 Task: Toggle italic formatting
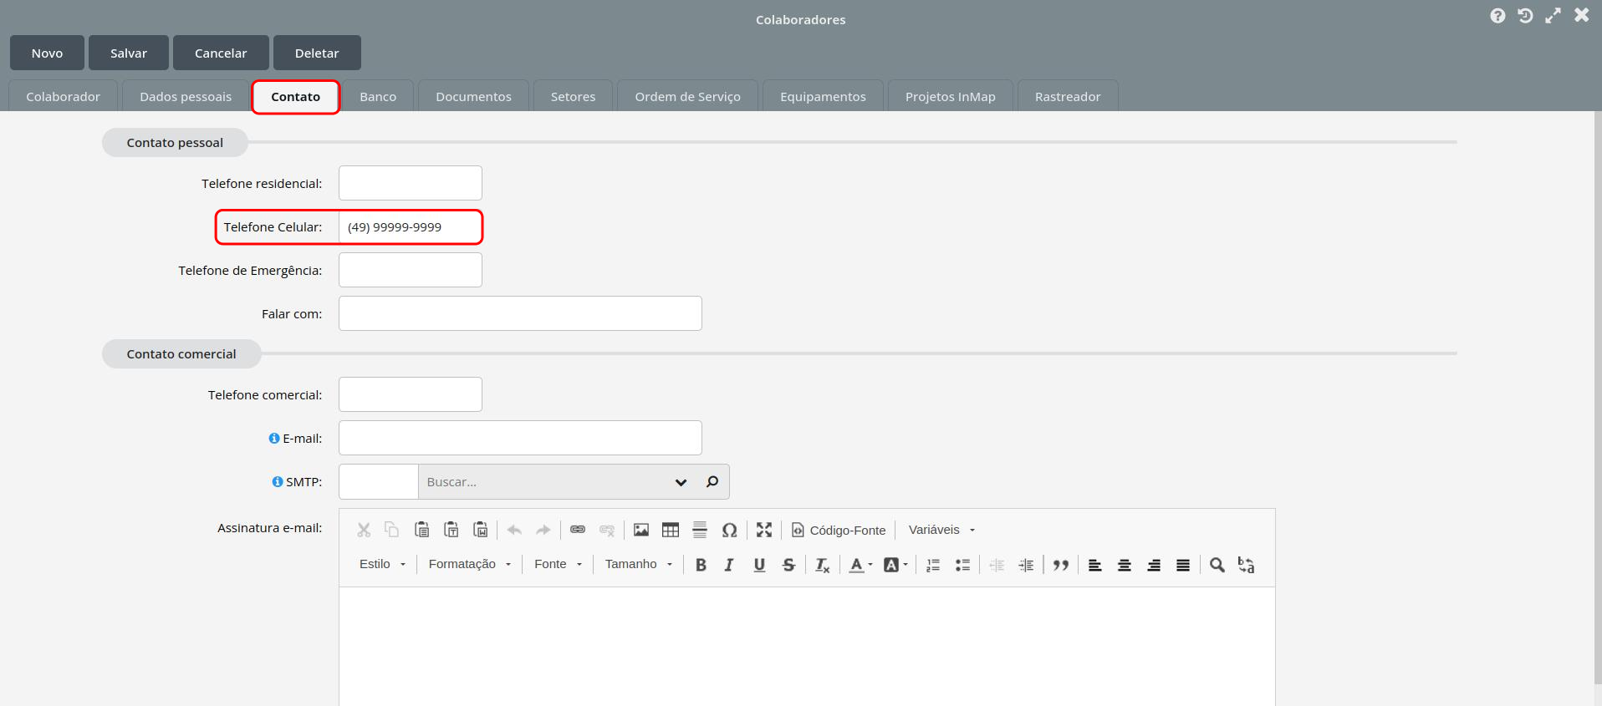click(729, 565)
